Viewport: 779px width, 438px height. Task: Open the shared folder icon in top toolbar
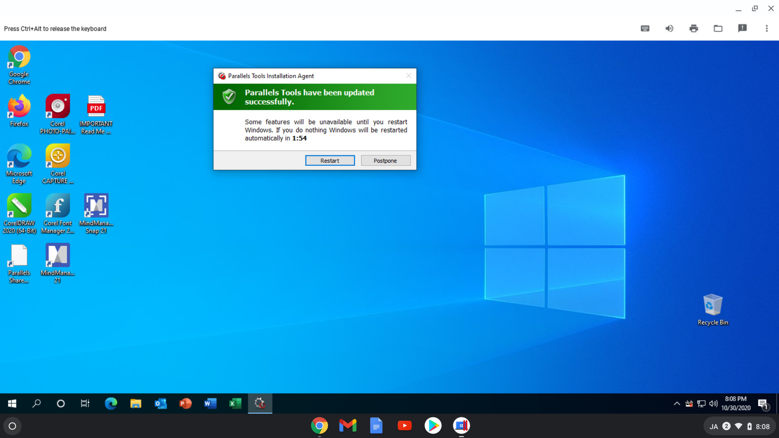[x=718, y=28]
